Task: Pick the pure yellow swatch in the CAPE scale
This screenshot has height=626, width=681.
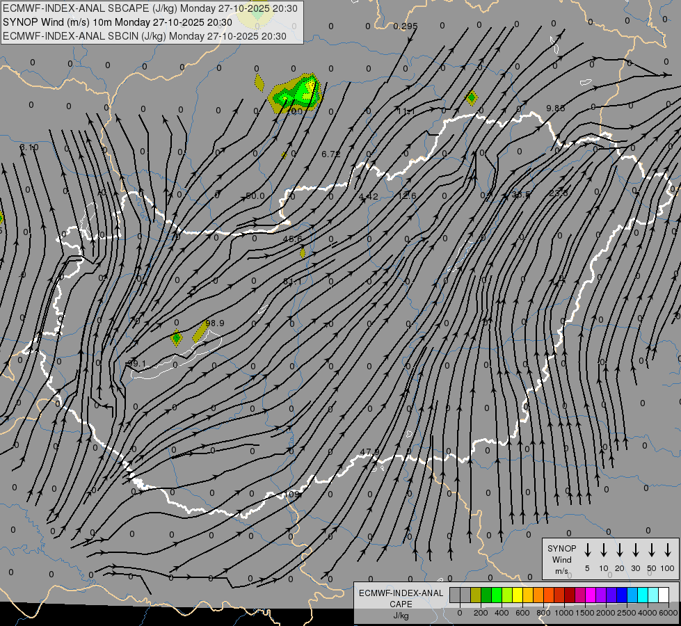Action: [518, 595]
